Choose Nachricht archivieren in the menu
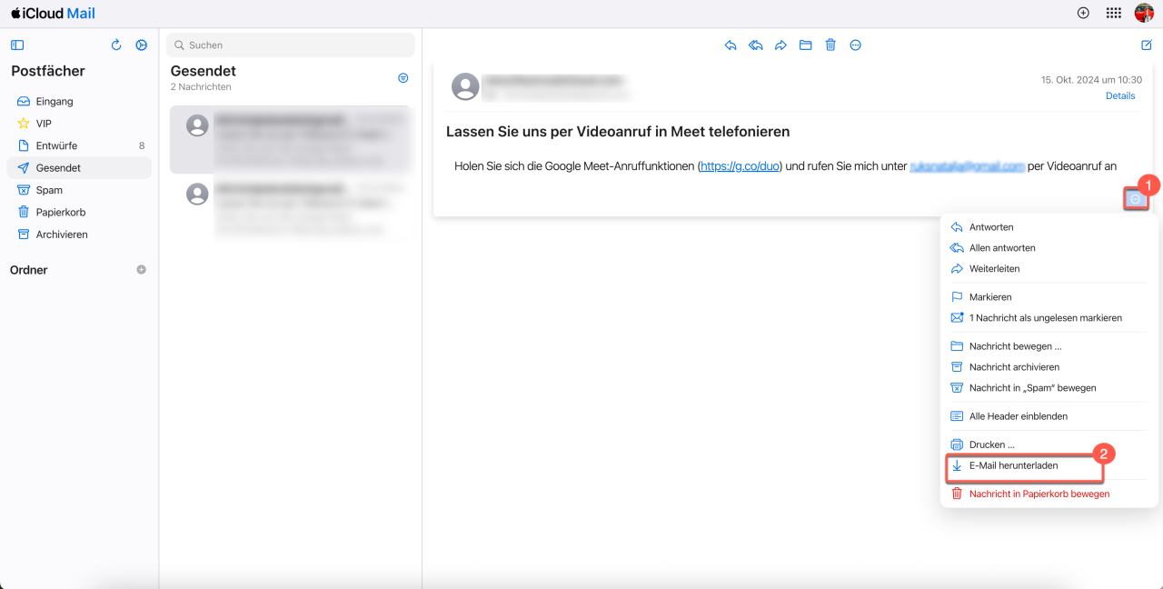This screenshot has height=589, width=1163. [x=1049, y=367]
